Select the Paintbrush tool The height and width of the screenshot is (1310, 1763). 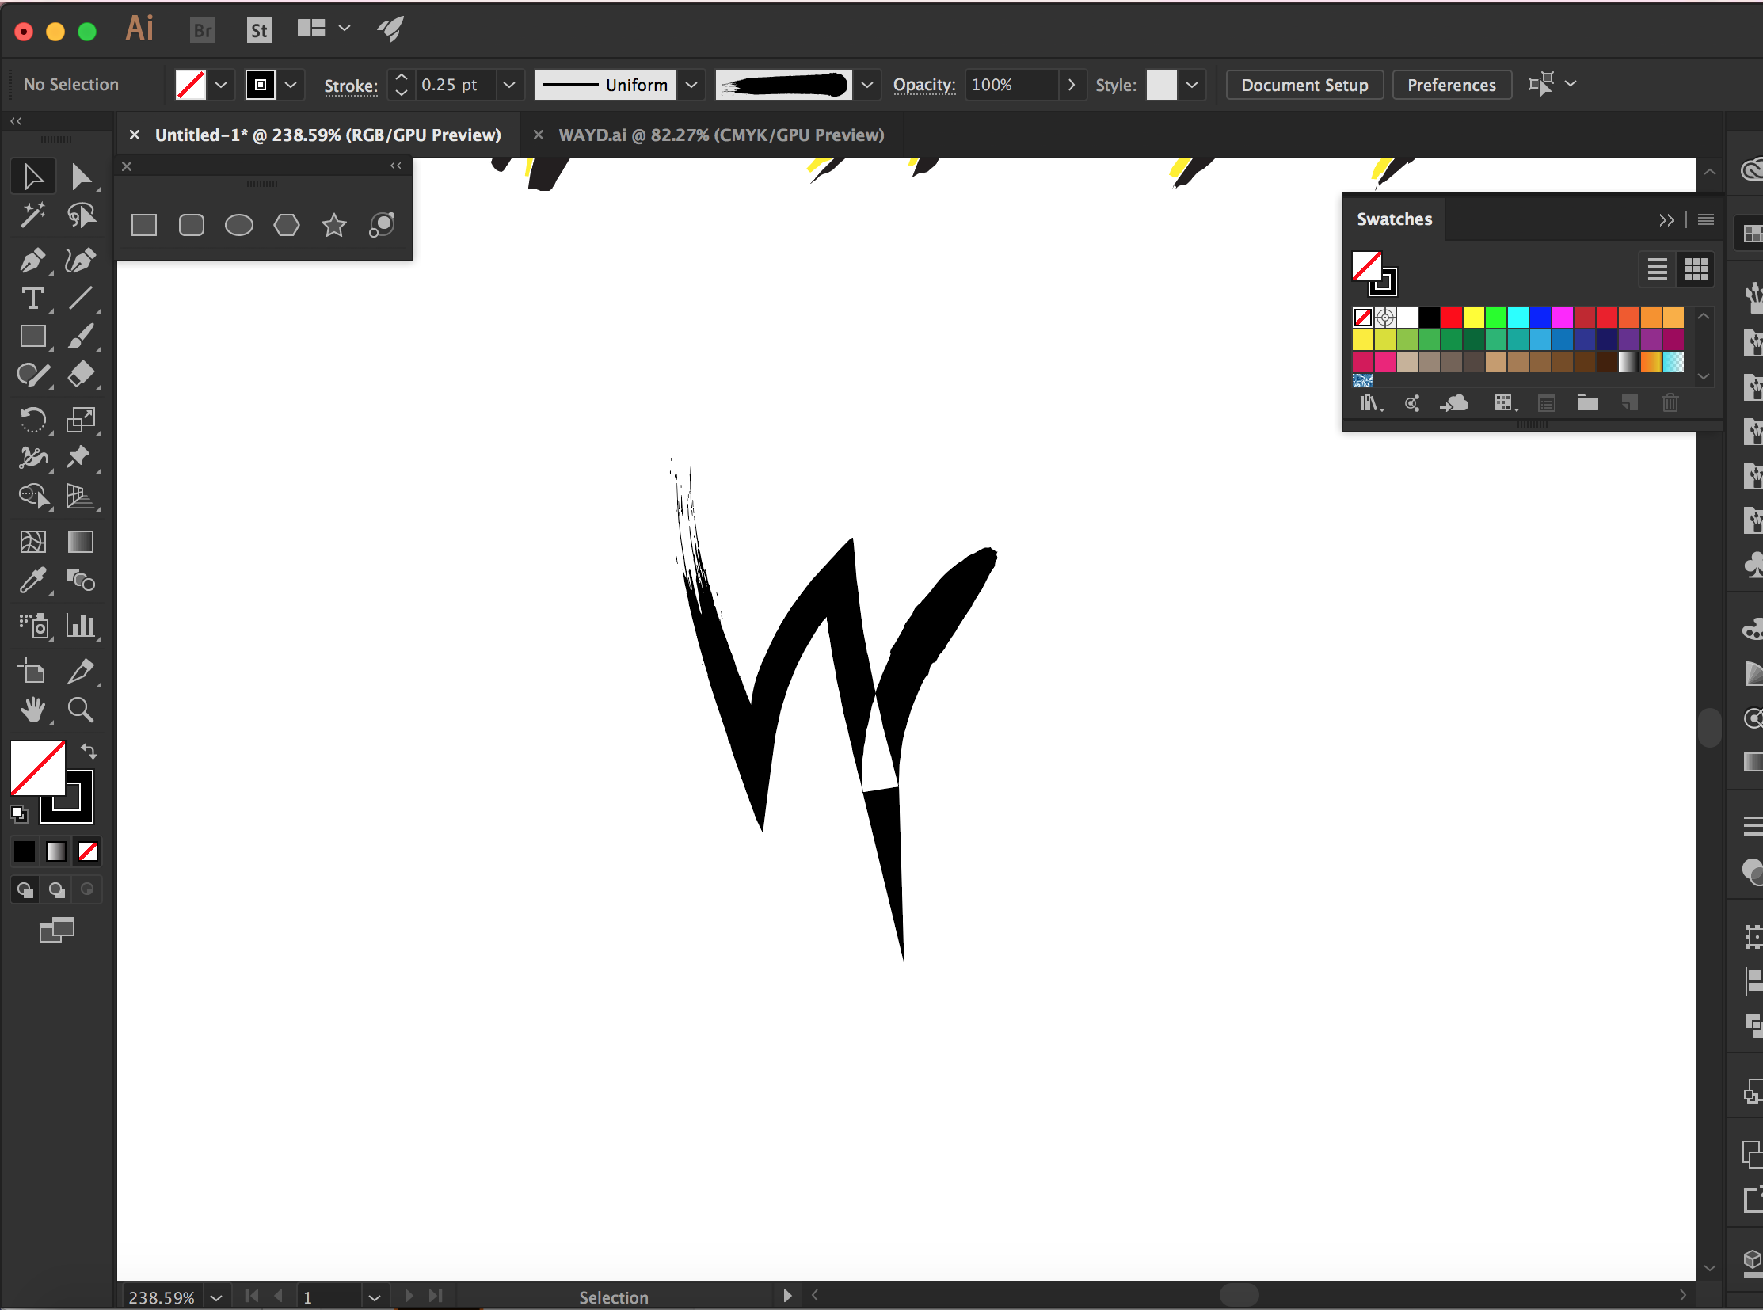(x=80, y=337)
